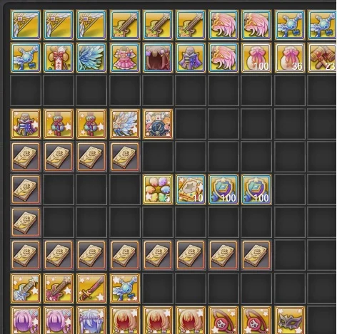337x334 pixels.
Task: Select the pink frilly dress item
Action: point(125,58)
